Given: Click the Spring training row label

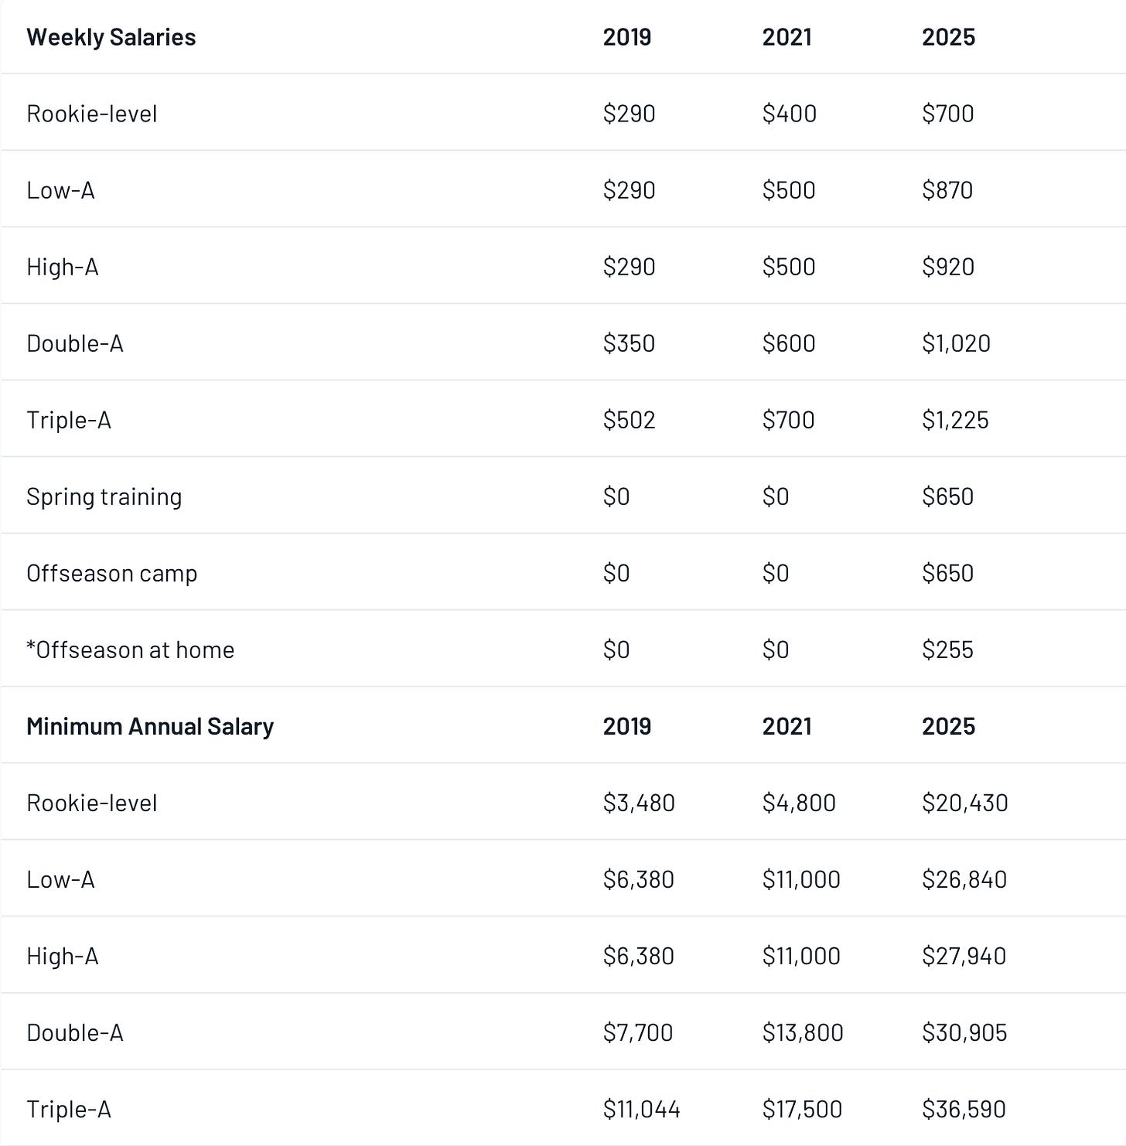Looking at the screenshot, I should click(x=104, y=496).
